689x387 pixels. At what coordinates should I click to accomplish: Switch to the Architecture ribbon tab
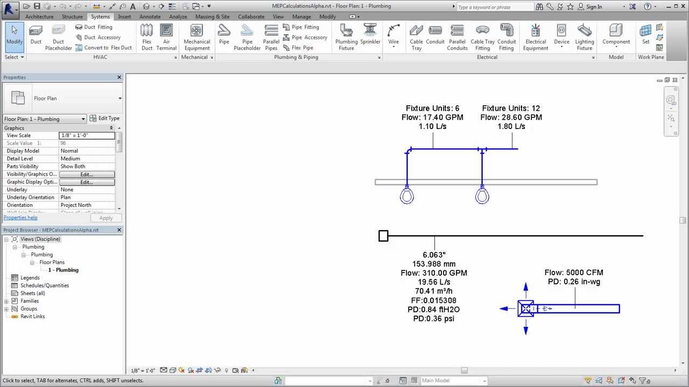(x=39, y=16)
